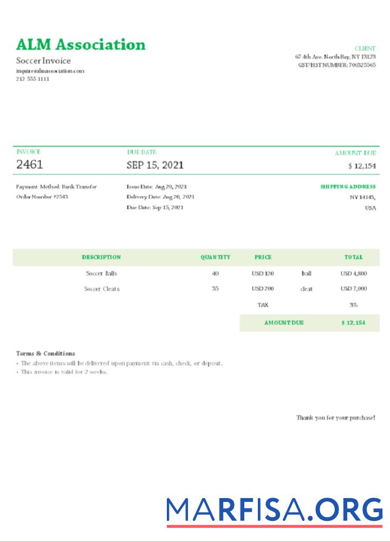
Task: Select the Terms & Conditions heading
Action: [45, 353]
